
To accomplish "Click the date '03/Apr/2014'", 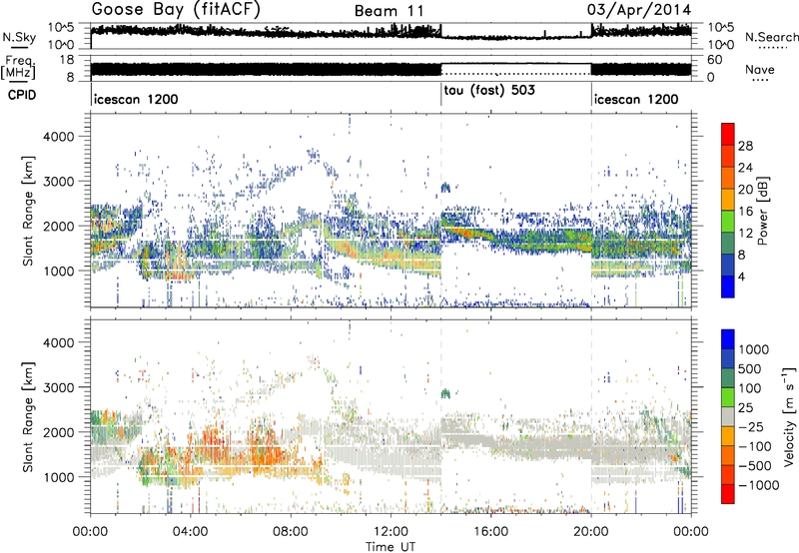I will 639,10.
